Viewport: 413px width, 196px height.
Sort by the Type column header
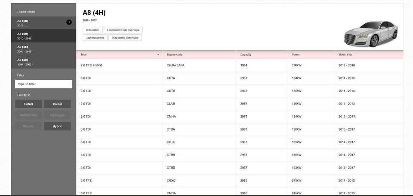point(119,55)
